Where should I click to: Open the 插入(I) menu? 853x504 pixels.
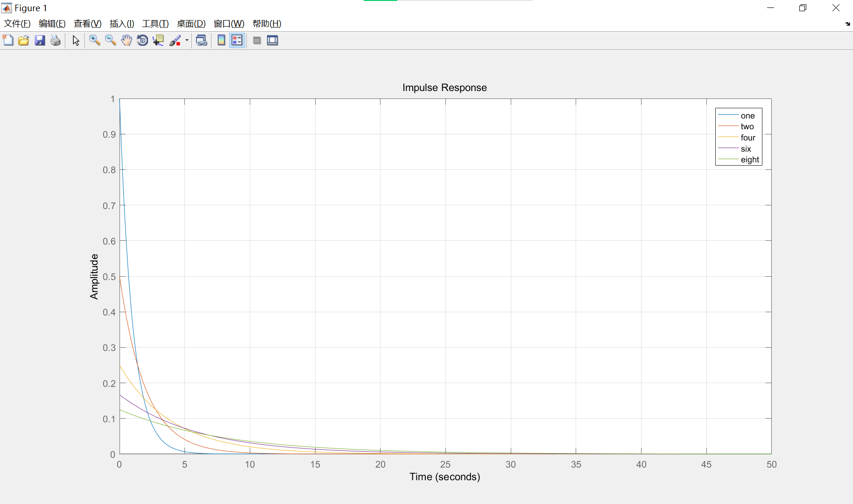tap(122, 23)
